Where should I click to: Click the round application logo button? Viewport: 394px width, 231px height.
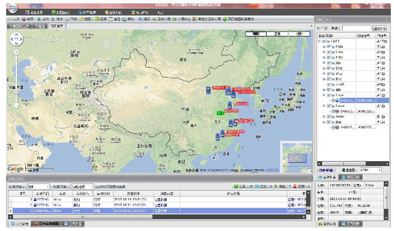[12, 9]
